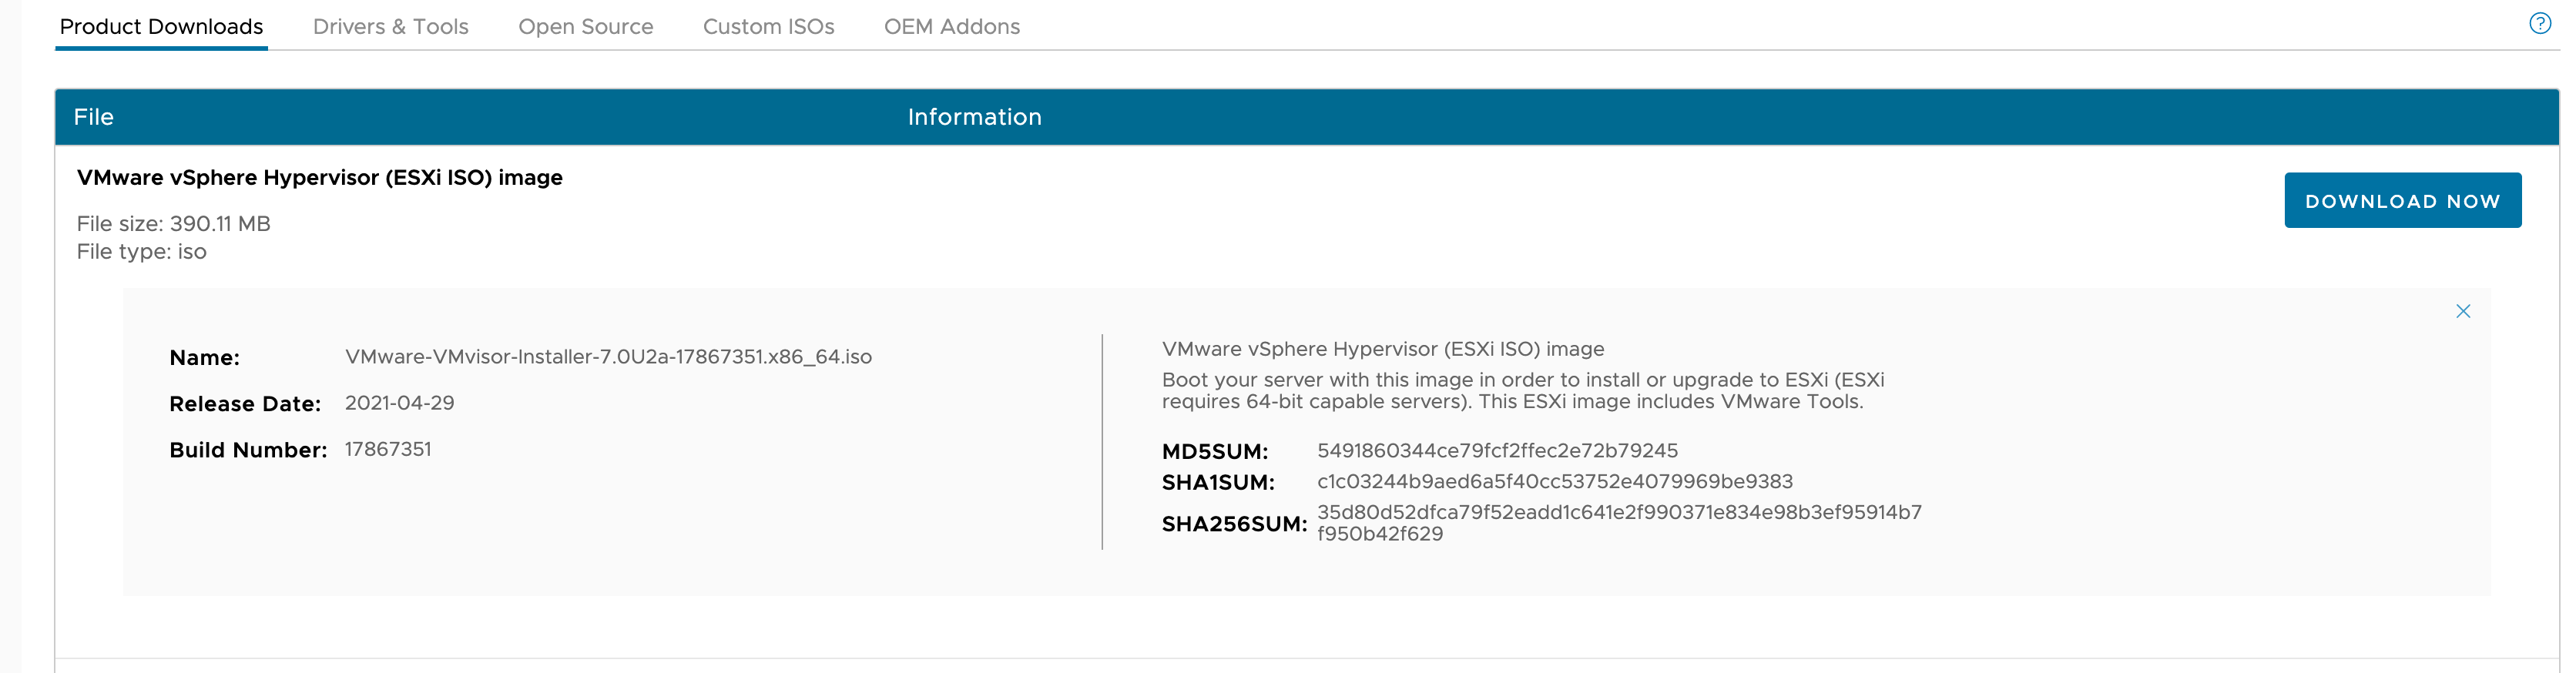Image resolution: width=2576 pixels, height=673 pixels.
Task: Click the MD5SUM hash value
Action: pyautogui.click(x=1496, y=451)
